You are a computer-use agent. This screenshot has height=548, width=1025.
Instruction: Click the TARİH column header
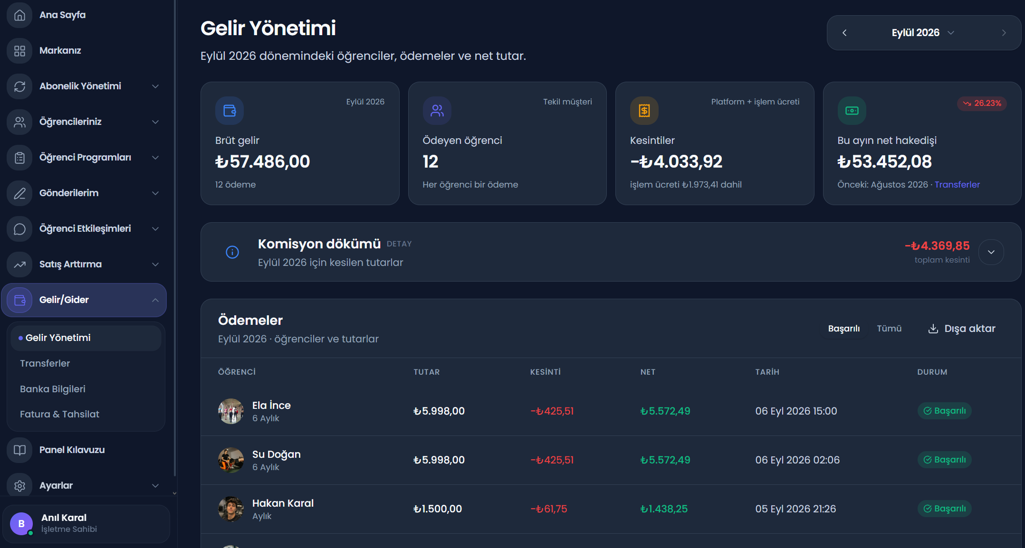767,372
